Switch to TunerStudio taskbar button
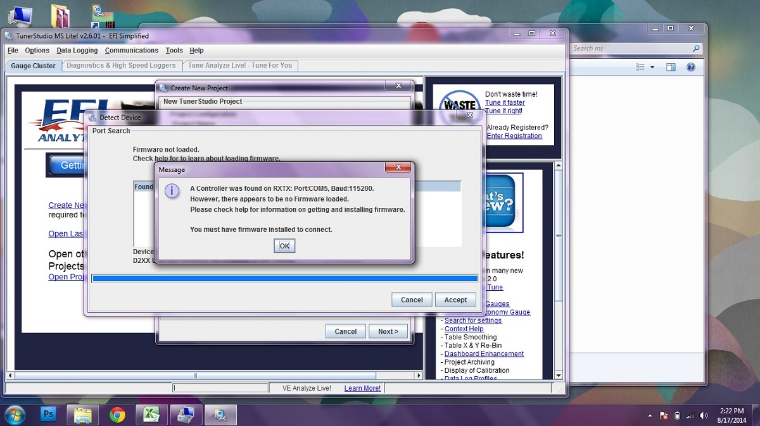The height and width of the screenshot is (426, 760). coord(220,415)
